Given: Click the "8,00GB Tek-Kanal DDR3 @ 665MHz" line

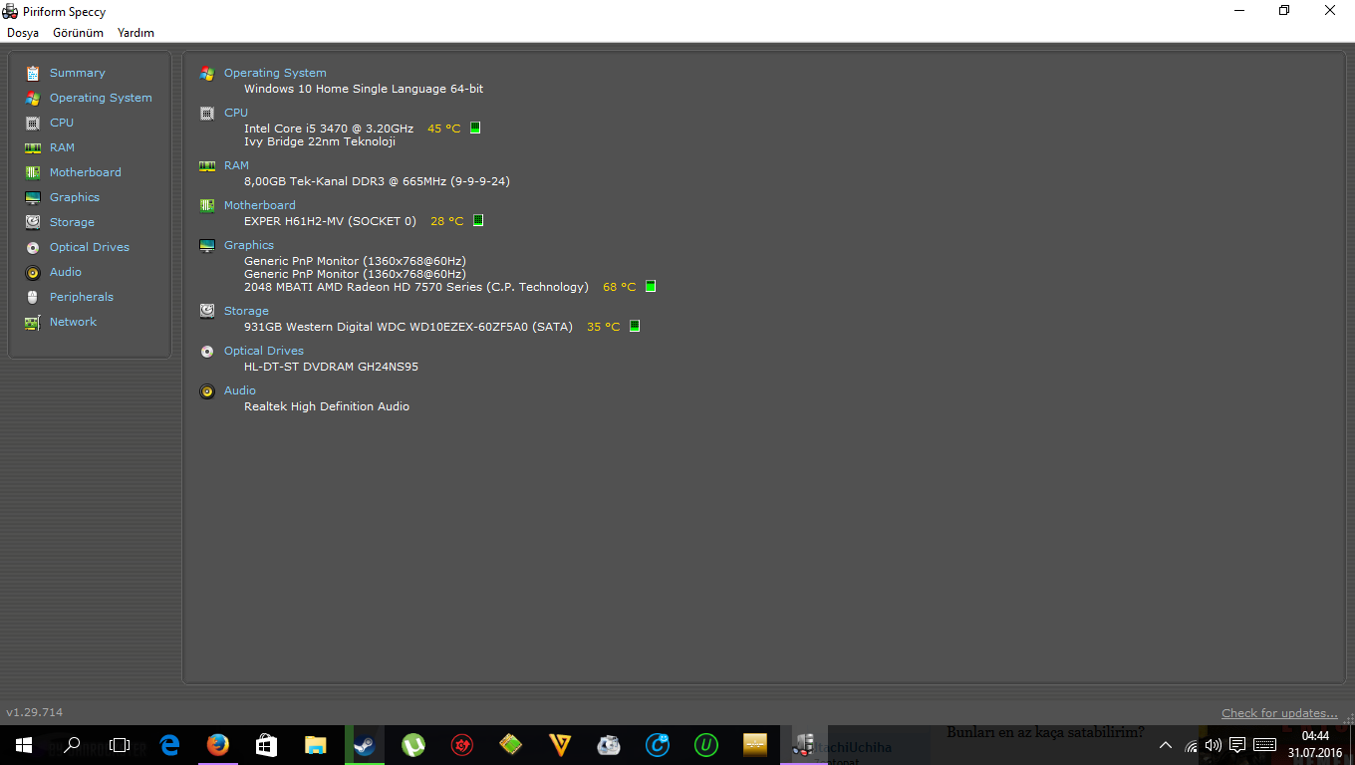Looking at the screenshot, I should 377,181.
